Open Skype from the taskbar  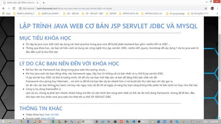tap(177, 122)
